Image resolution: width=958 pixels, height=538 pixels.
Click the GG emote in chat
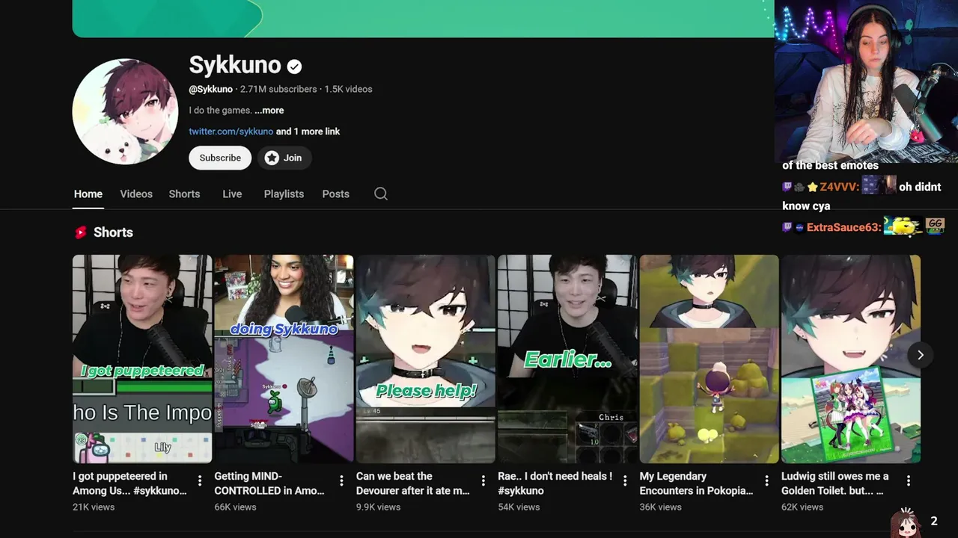[x=935, y=225]
